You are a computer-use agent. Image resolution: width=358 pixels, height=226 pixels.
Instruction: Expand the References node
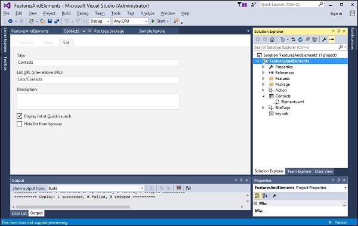pyautogui.click(x=263, y=73)
